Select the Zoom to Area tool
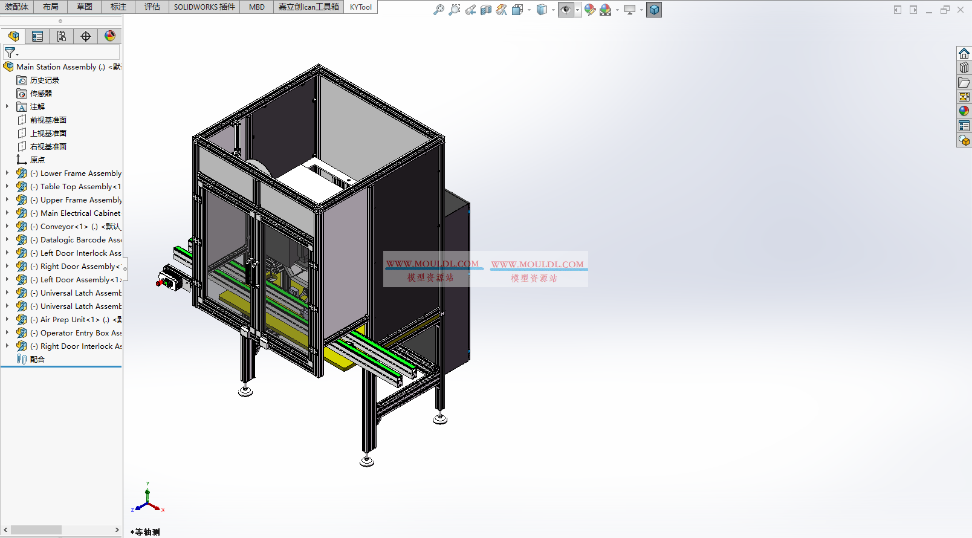 click(455, 10)
